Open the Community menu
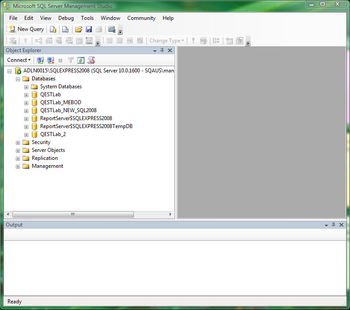The height and width of the screenshot is (310, 350). pyautogui.click(x=141, y=18)
